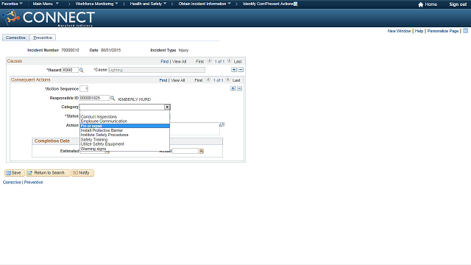Click Find link in Consequent Actions
The width and height of the screenshot is (471, 265).
pos(163,80)
